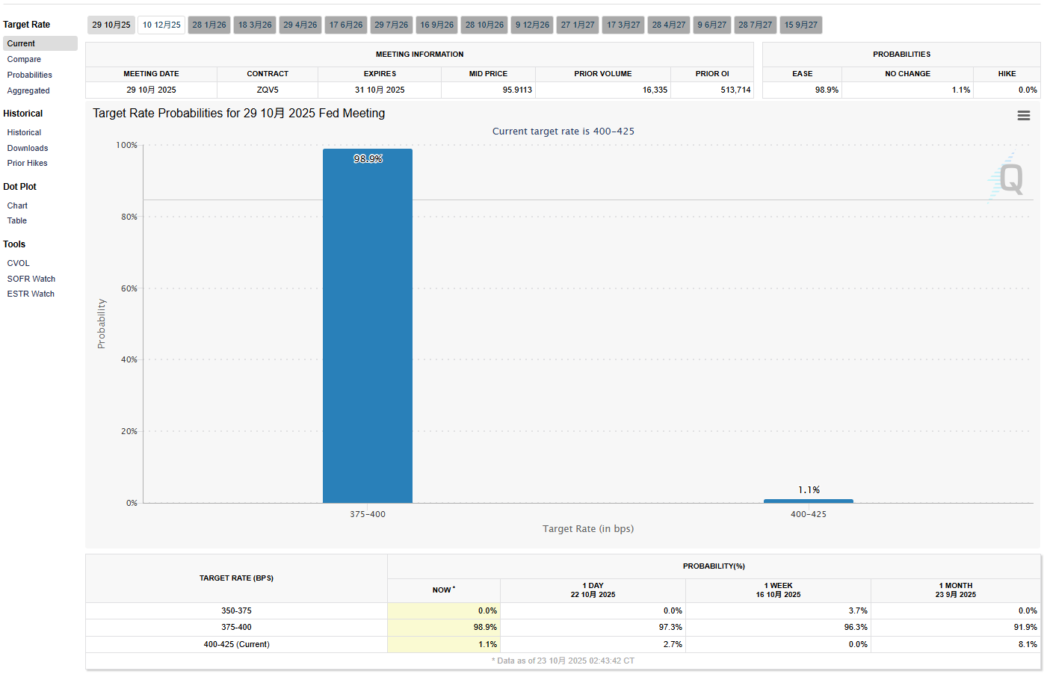Open the 28 1月26 meeting tab
Viewport: 1044px width, 674px height.
(209, 25)
